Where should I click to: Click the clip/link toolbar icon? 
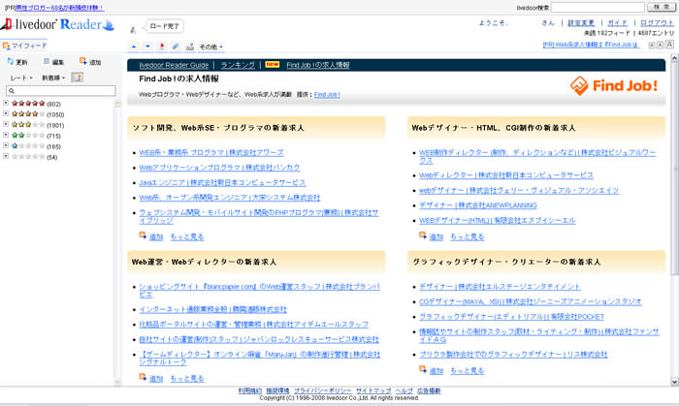[176, 47]
